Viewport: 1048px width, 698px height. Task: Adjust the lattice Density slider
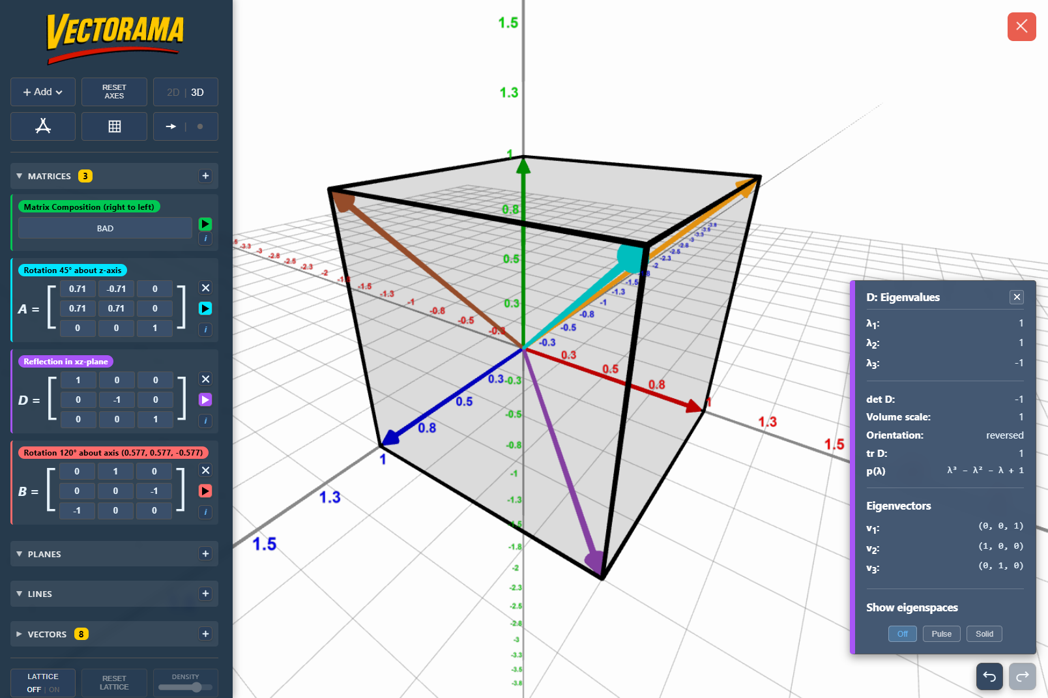point(185,688)
